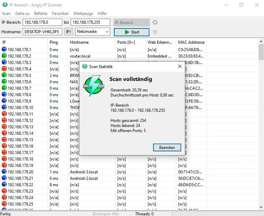Maximize the Angry IP Scanner window
The width and height of the screenshot is (264, 216).
[x=241, y=5]
